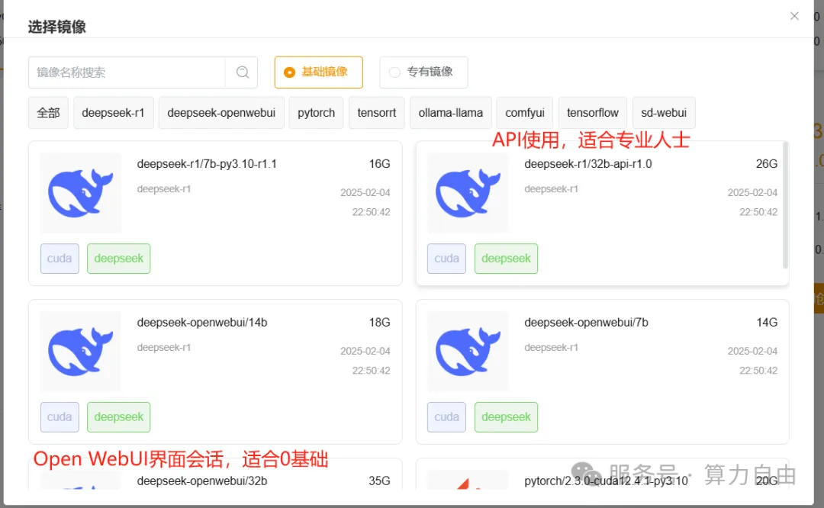824x508 pixels.
Task: Click deepseek tag on deepseek-r1/7b card
Action: coord(119,259)
